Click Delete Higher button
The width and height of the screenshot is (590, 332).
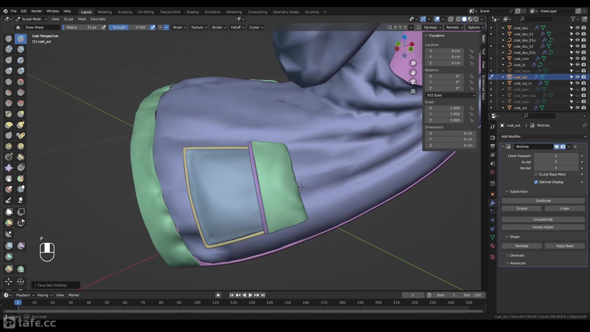(543, 227)
